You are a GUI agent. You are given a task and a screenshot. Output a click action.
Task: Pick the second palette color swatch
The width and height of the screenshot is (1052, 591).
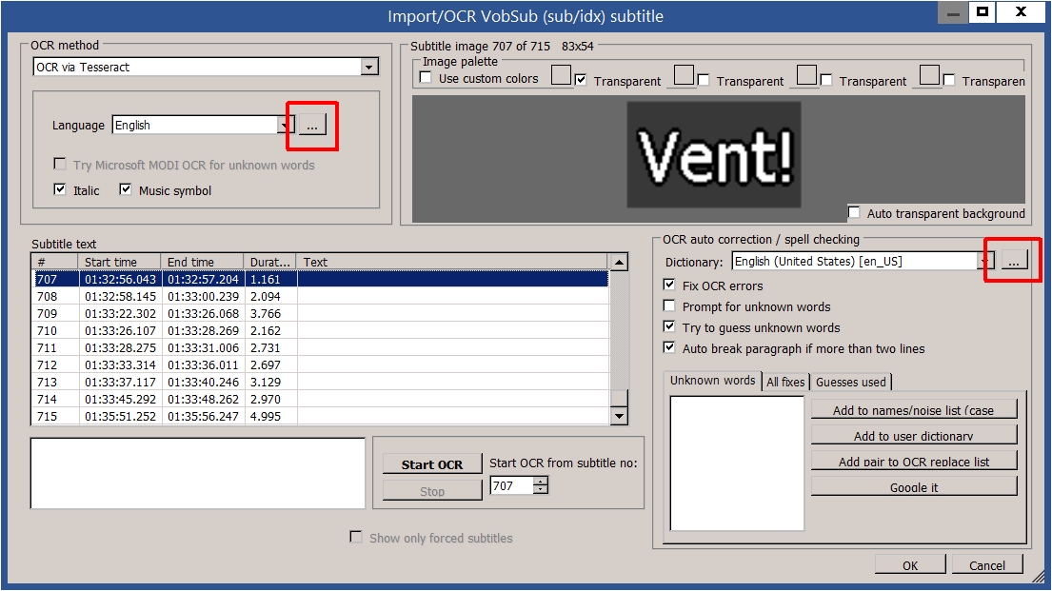[x=684, y=75]
